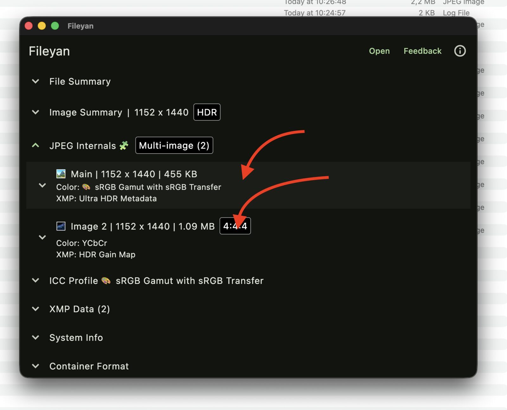Click the Multi-image (2) badge

[174, 145]
